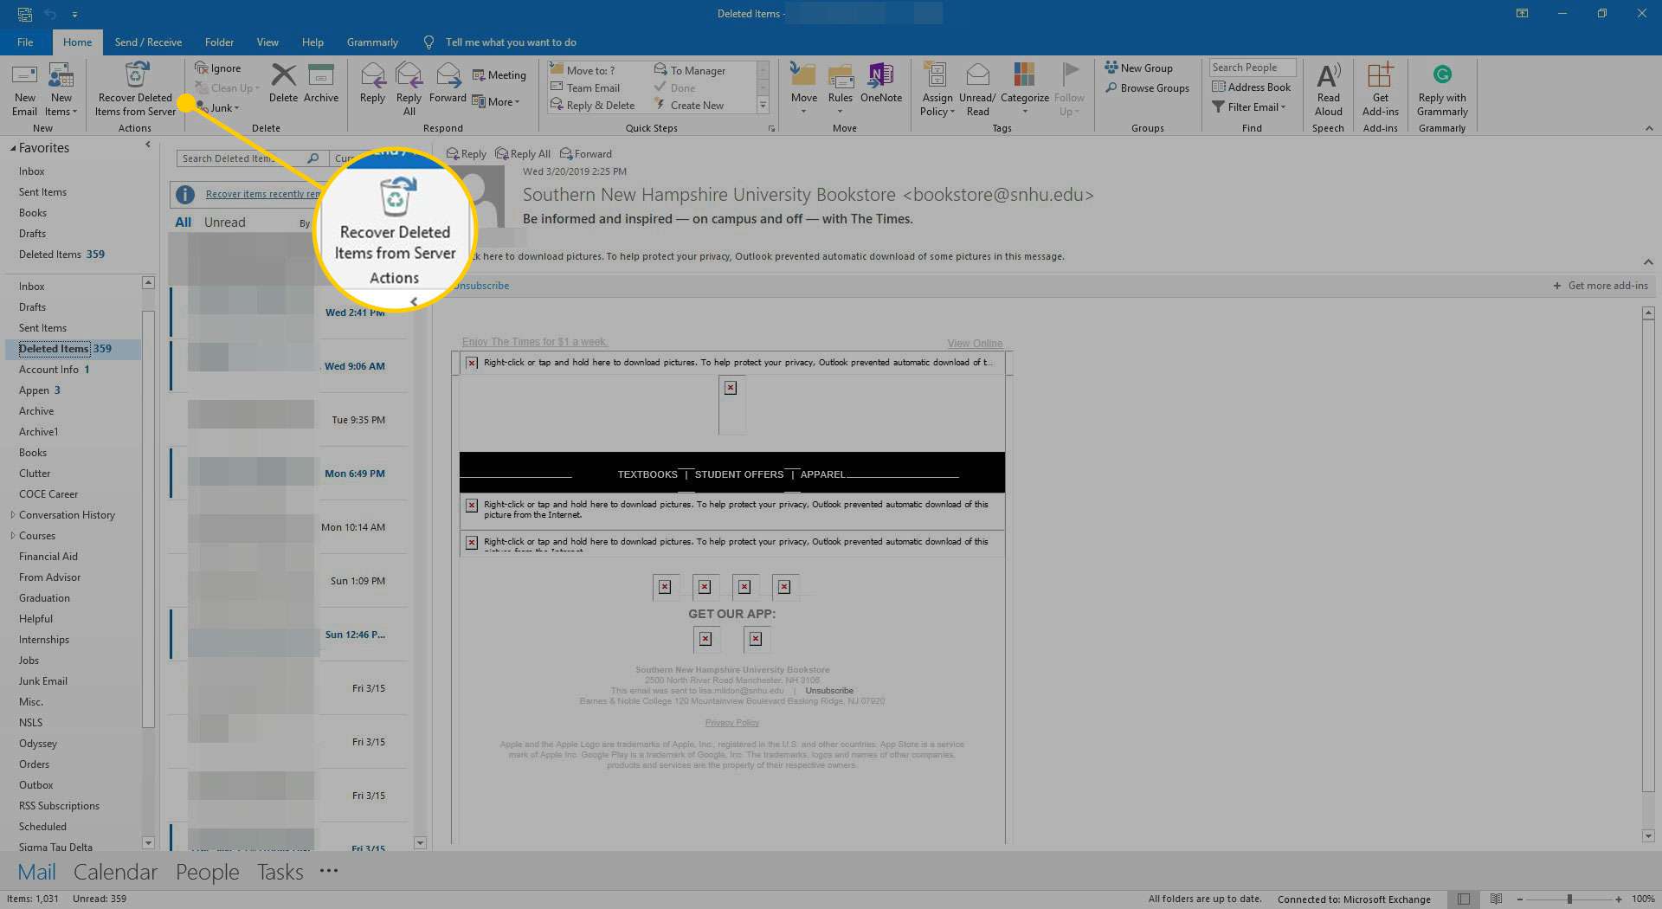
Task: Open the Help tab
Action: pos(312,42)
